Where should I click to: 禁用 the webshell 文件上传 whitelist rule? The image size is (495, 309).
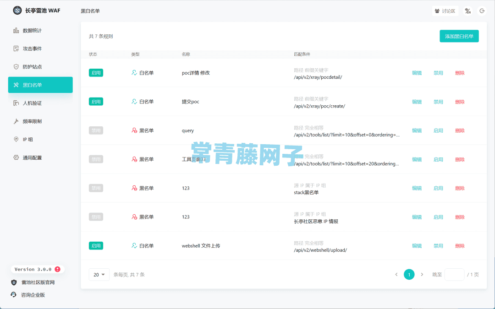(x=438, y=245)
